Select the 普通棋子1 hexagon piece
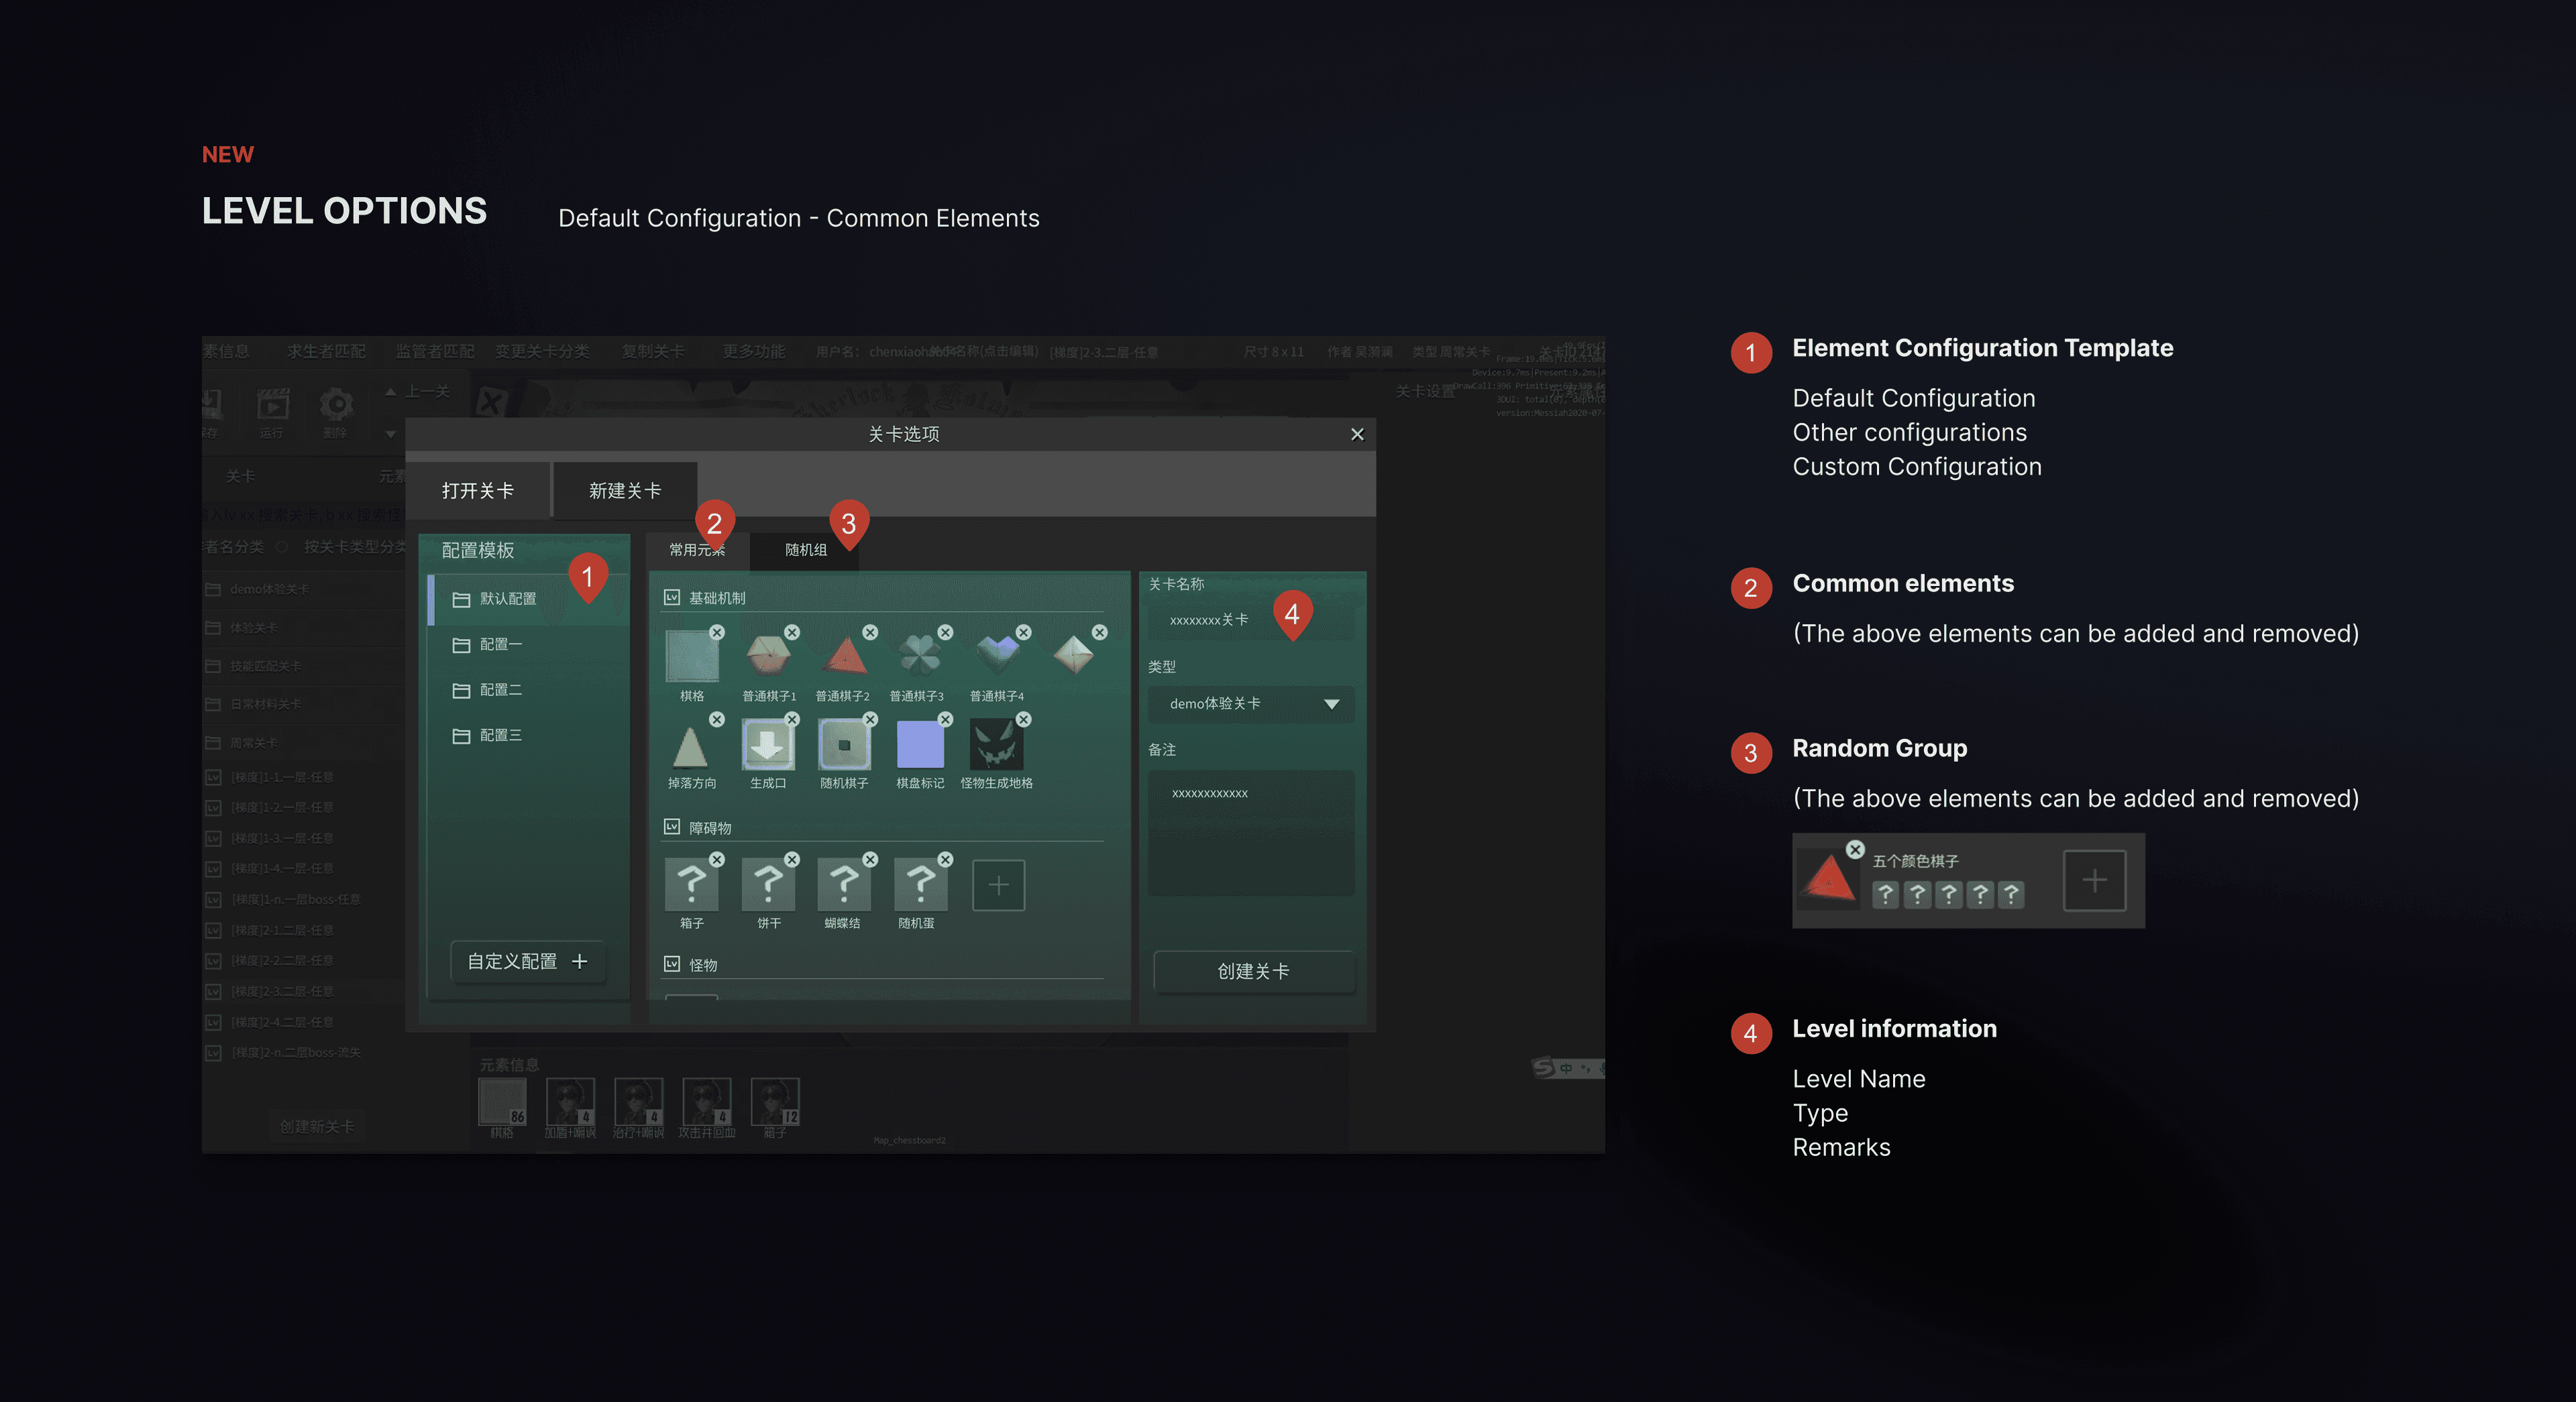The width and height of the screenshot is (2576, 1402). pyautogui.click(x=768, y=656)
